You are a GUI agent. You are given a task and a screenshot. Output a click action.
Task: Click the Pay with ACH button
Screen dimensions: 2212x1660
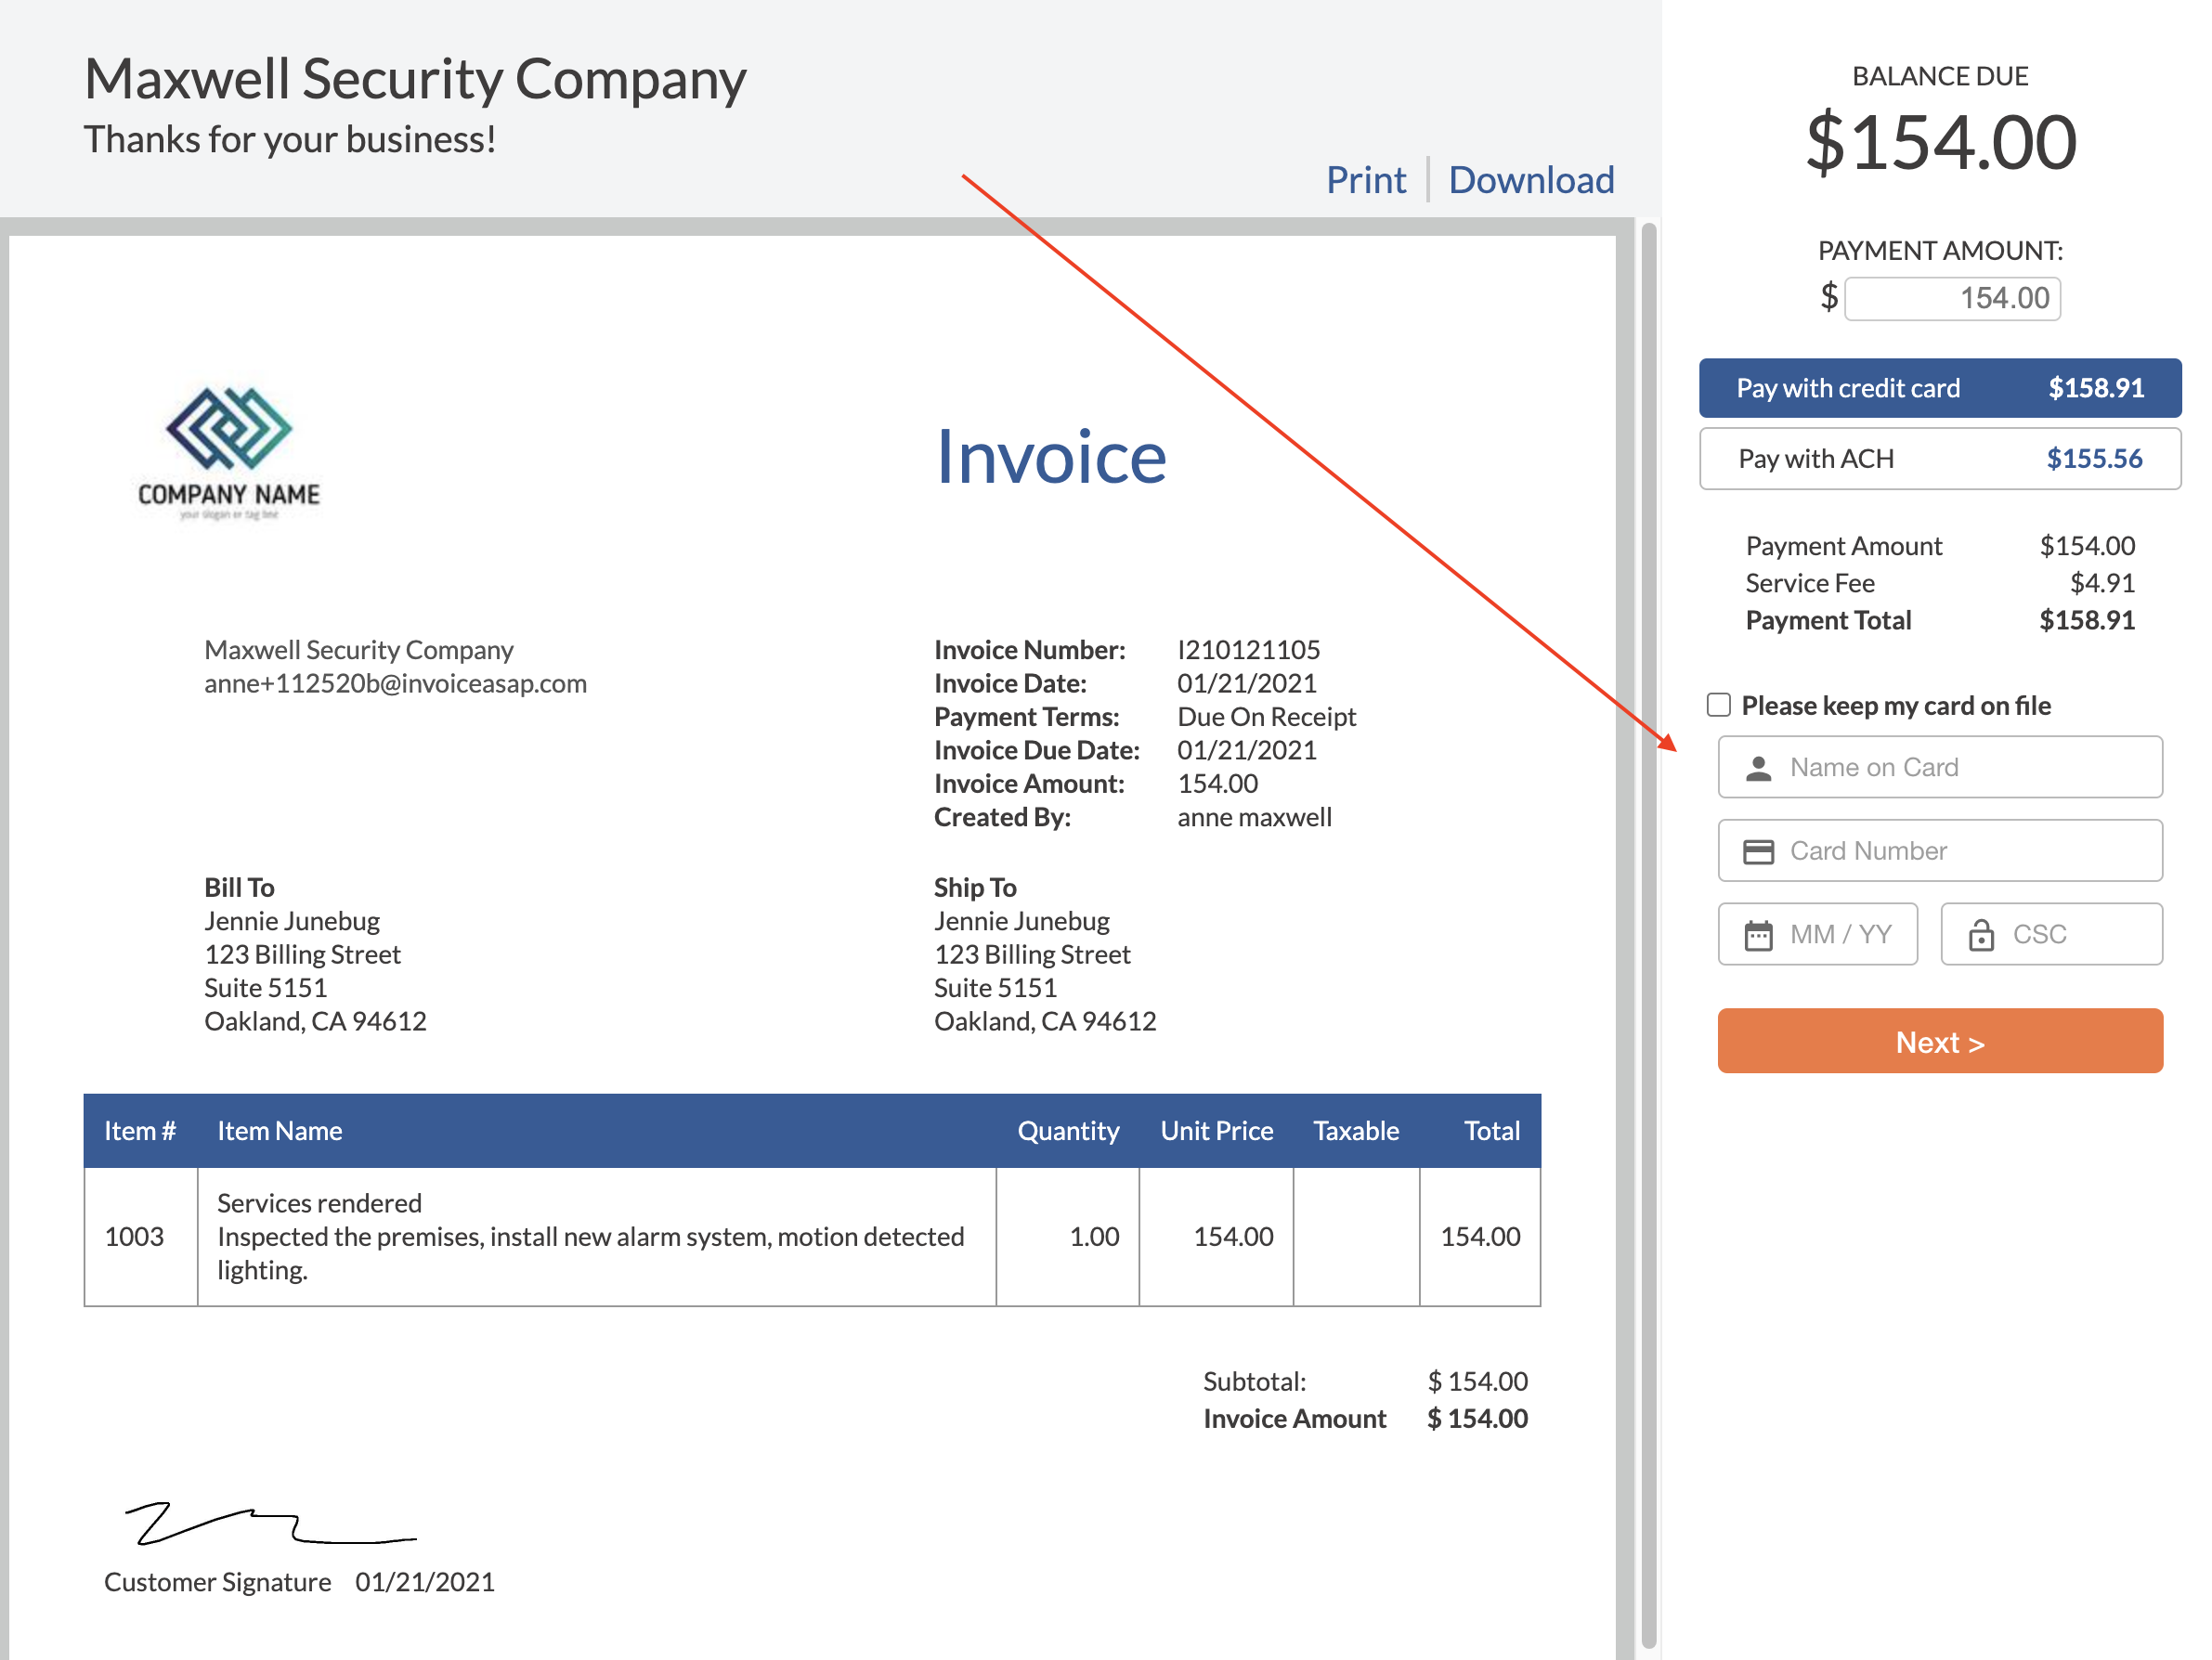coord(1942,459)
